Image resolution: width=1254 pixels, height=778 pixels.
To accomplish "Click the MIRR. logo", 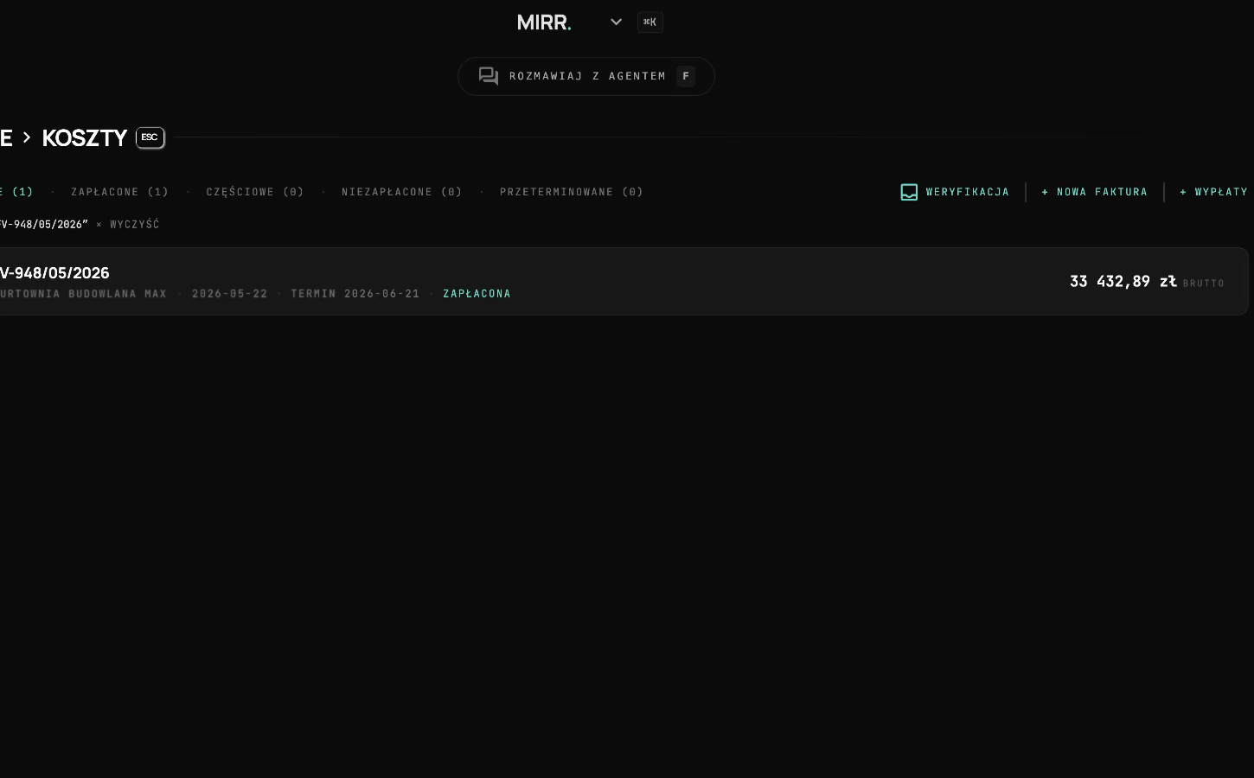I will pyautogui.click(x=544, y=22).
